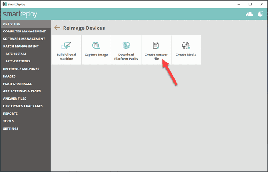Screen dimensions: 268x172
Task: Open the Build Virtual Machine tile
Action: (66, 50)
